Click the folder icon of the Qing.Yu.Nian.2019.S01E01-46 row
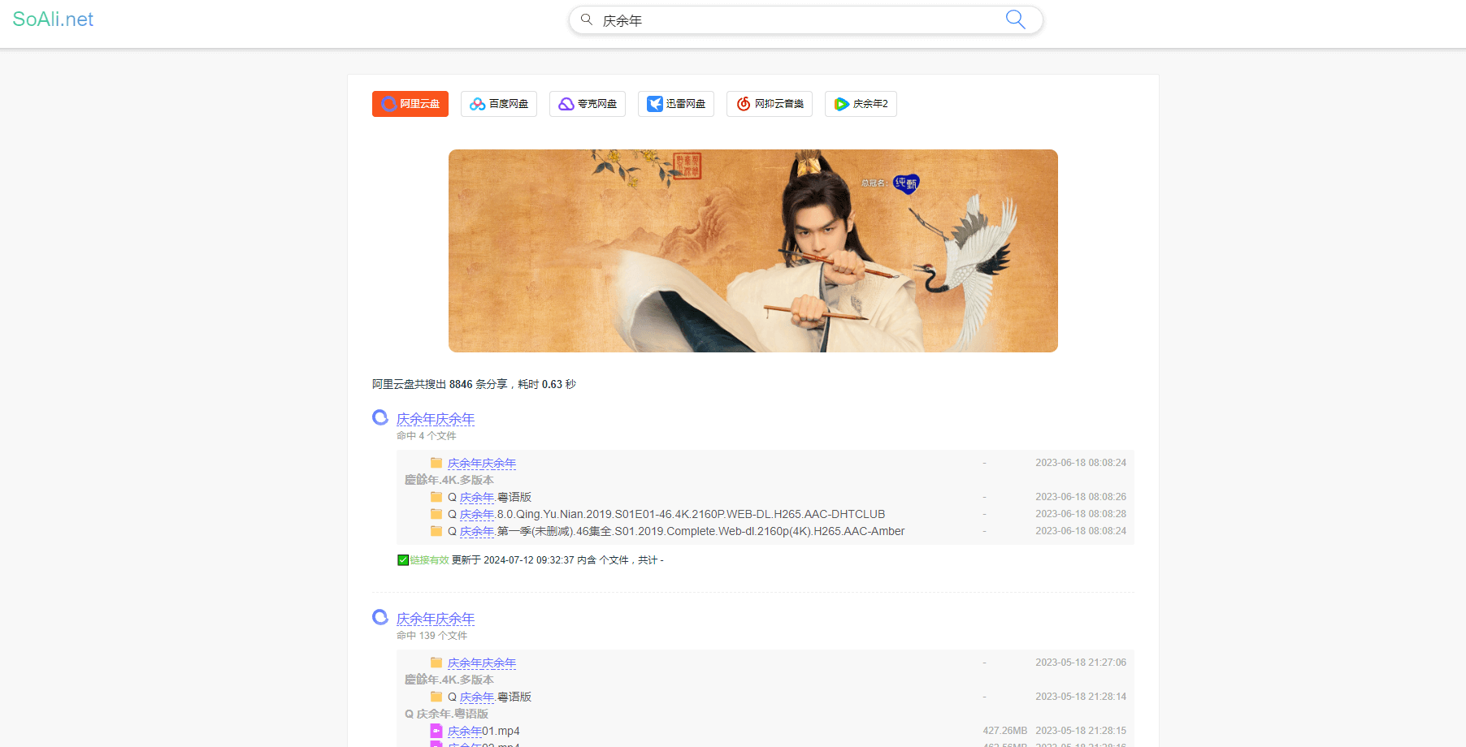 click(x=436, y=514)
